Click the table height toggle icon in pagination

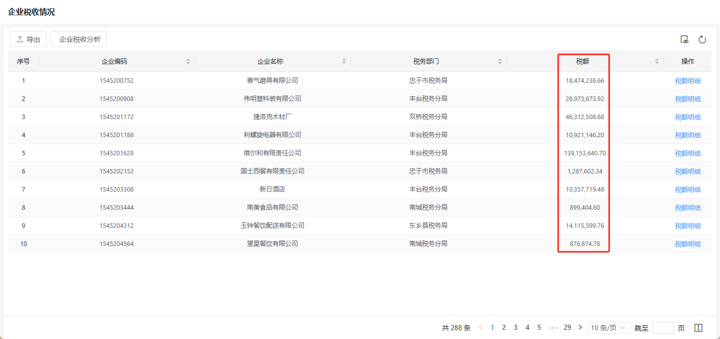699,328
